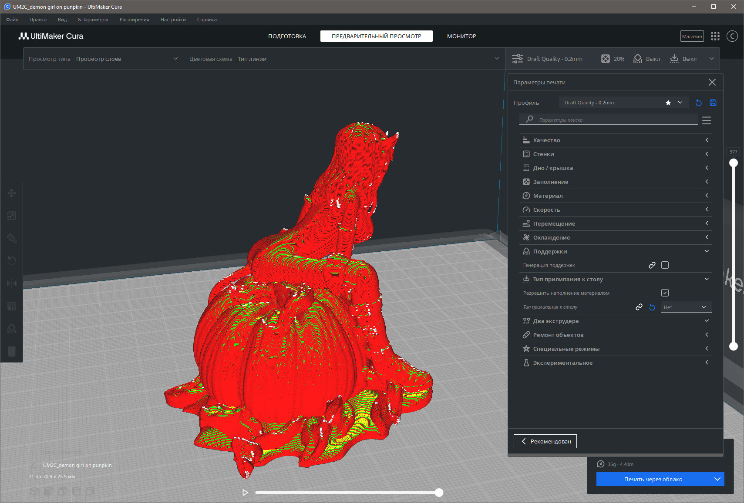Click the application switcher grid icon
The width and height of the screenshot is (744, 503).
pos(715,36)
